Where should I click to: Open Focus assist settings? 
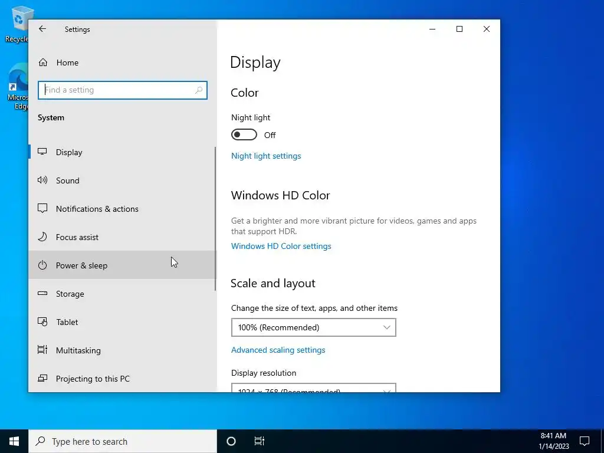[123, 237]
